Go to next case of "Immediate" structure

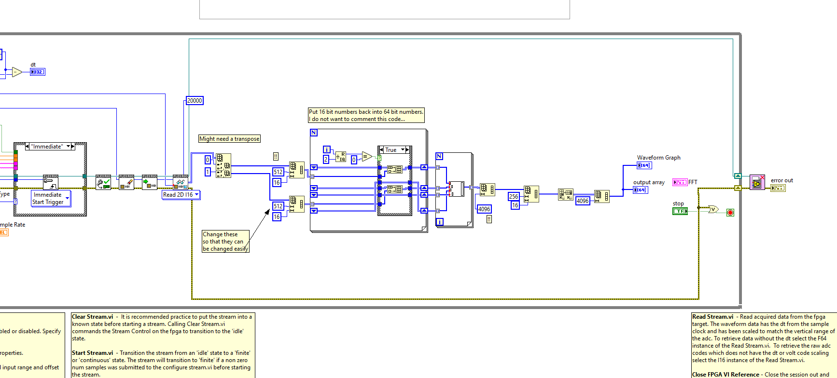[x=73, y=147]
